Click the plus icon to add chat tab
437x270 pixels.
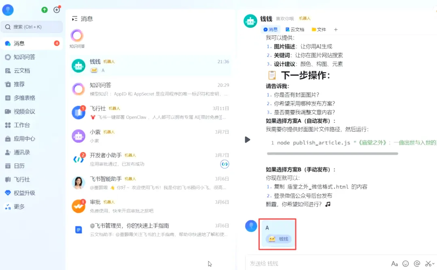[x=335, y=30]
